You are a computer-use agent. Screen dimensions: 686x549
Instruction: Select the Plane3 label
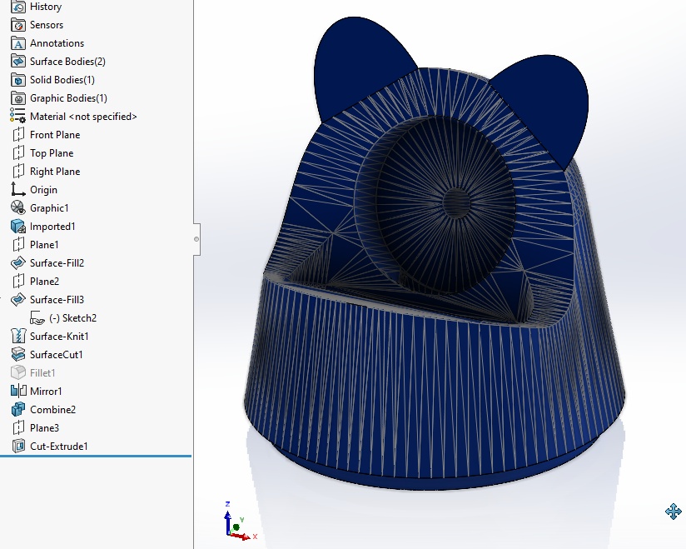[x=45, y=428]
